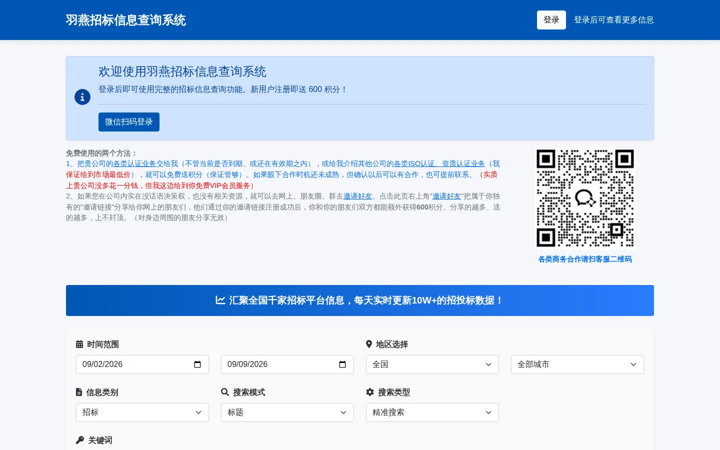Focus the end date field 09/09/2026
The image size is (720, 450).
point(287,364)
